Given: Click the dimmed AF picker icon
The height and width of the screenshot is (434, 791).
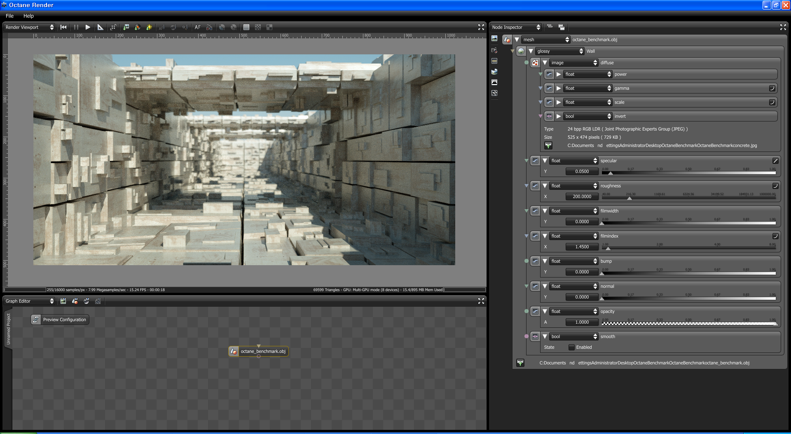Looking at the screenshot, I should 161,27.
